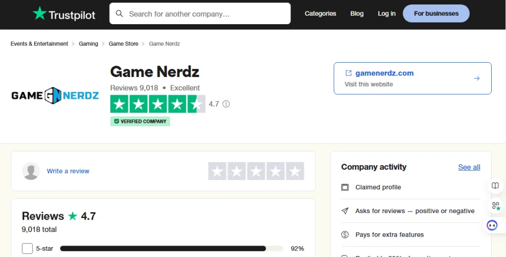This screenshot has height=257, width=506.
Task: Rate one star in review box
Action: (217, 171)
